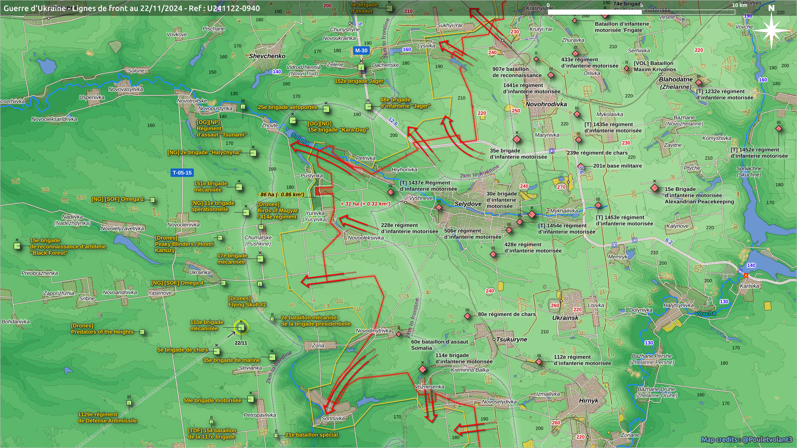Click the '+ 31 ha' area gain label
797x448 pixels.
365,204
